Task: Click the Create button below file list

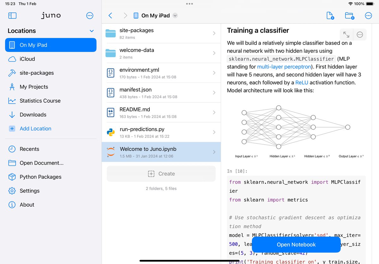Action: point(161,174)
